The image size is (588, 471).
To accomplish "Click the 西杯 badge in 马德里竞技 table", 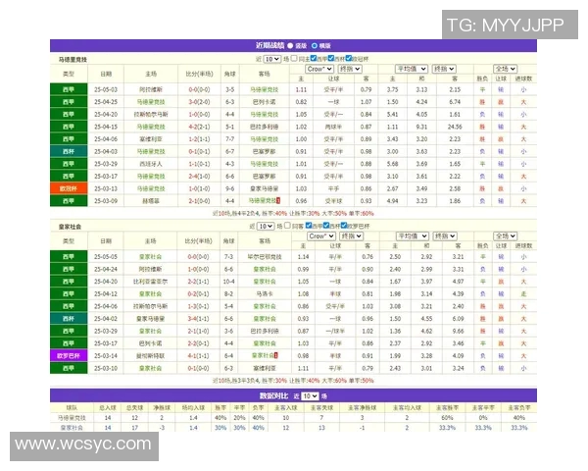I will [x=68, y=151].
